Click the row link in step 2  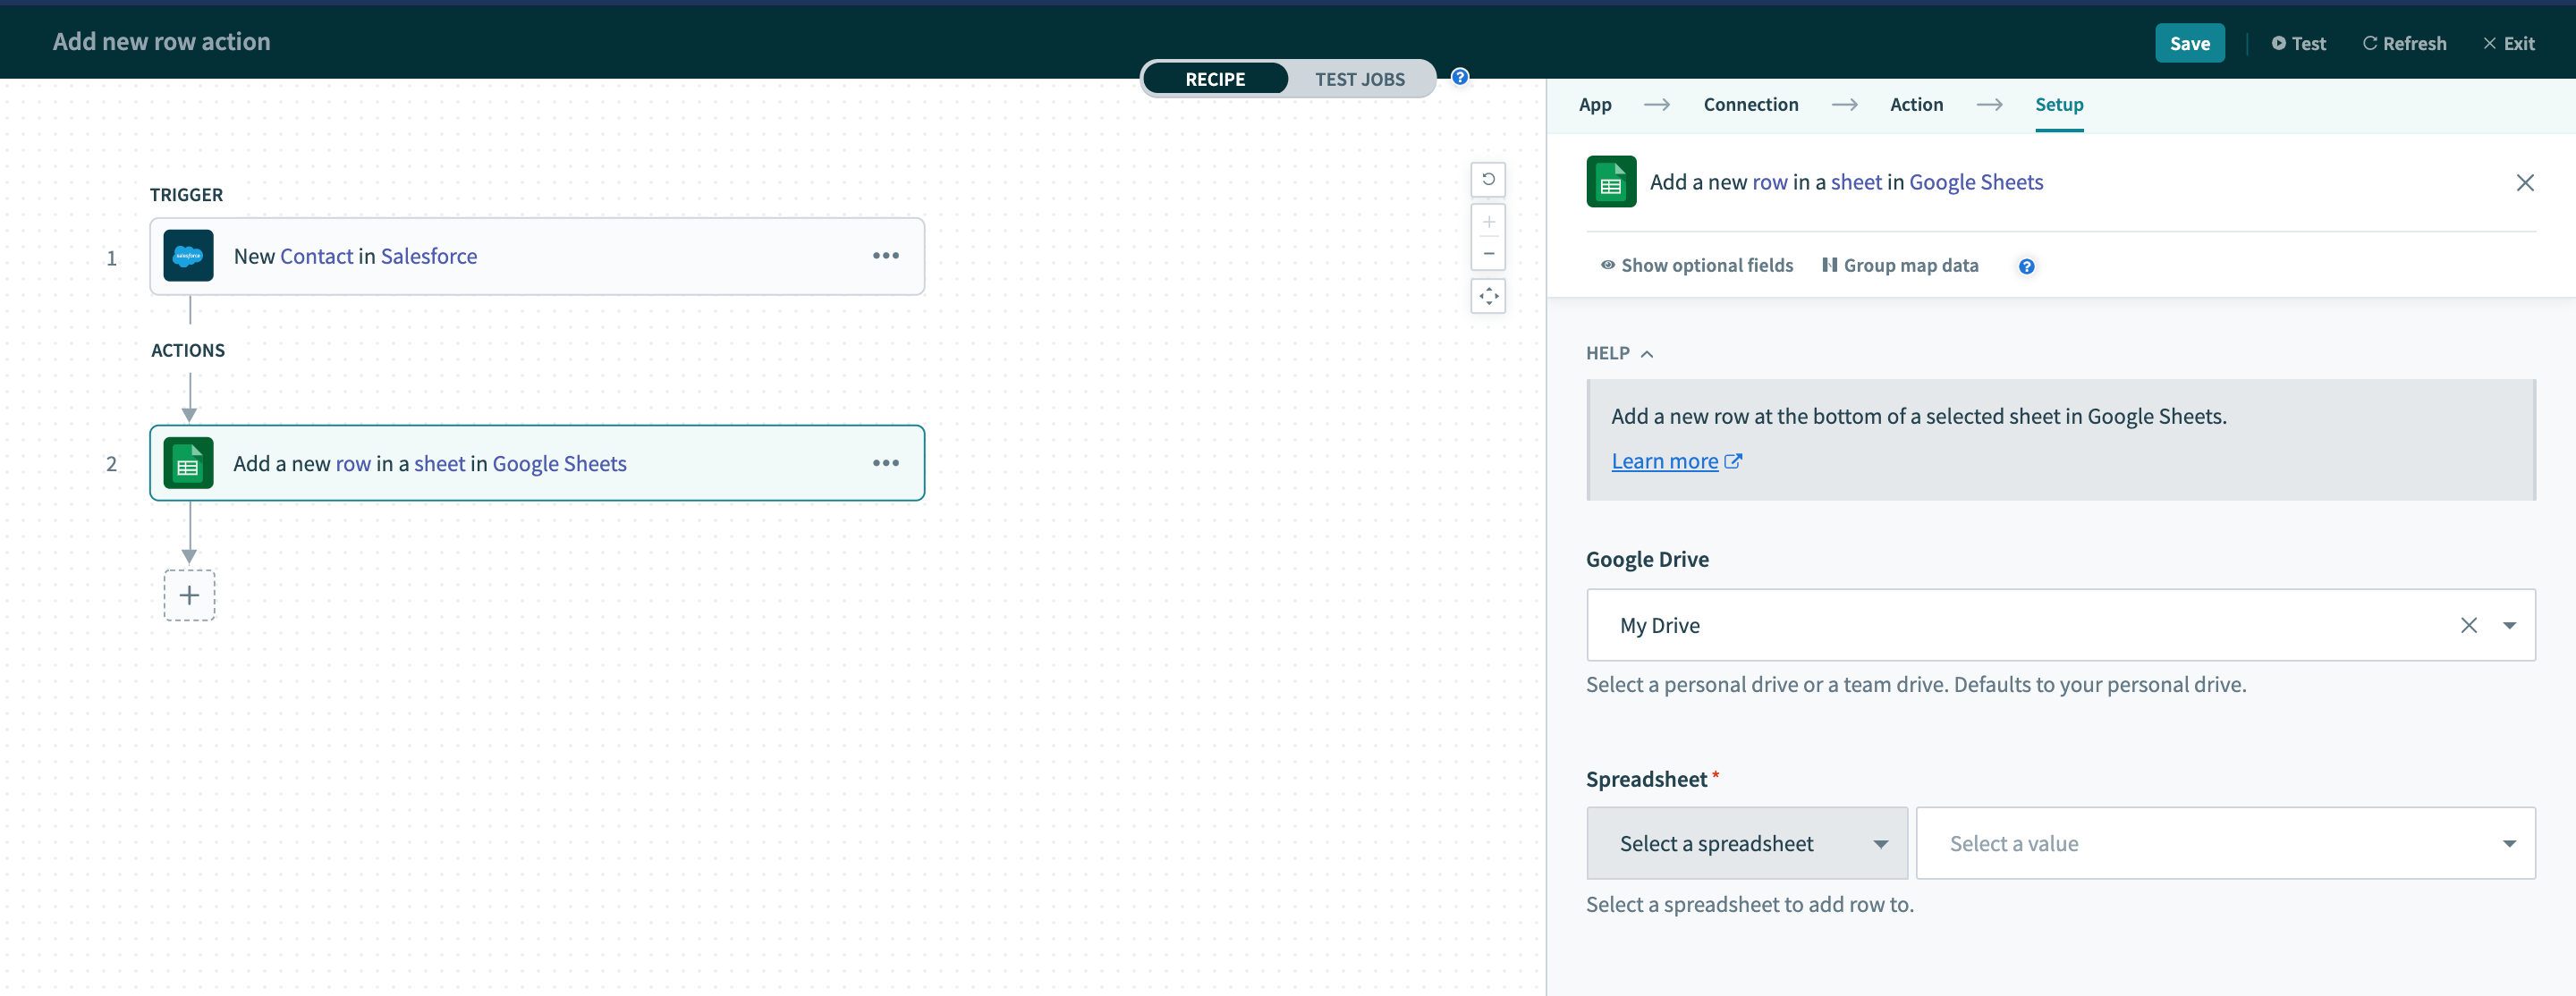tap(353, 463)
